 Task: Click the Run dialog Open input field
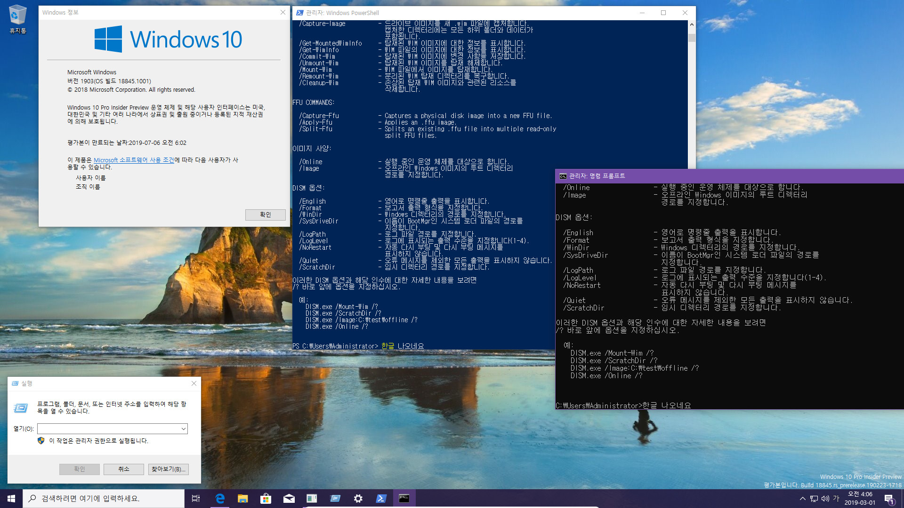108,429
